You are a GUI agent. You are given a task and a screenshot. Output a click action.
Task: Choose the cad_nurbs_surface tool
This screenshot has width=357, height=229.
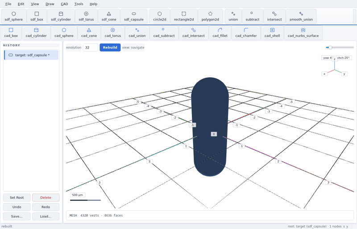pyautogui.click(x=303, y=33)
